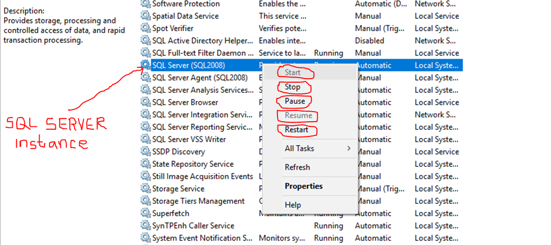The height and width of the screenshot is (245, 551).
Task: Select the SQL Server (SQL2008) service name
Action: 188,65
